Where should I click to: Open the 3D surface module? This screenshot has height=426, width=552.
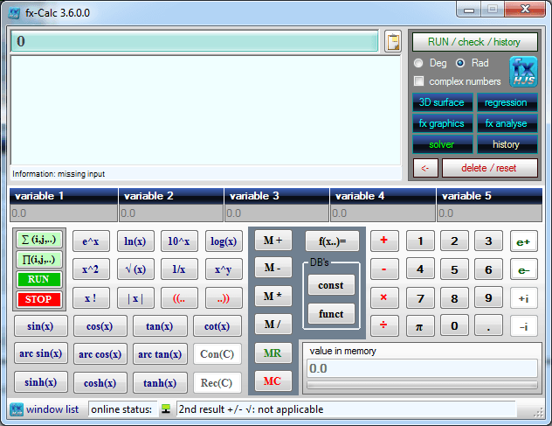pyautogui.click(x=442, y=102)
